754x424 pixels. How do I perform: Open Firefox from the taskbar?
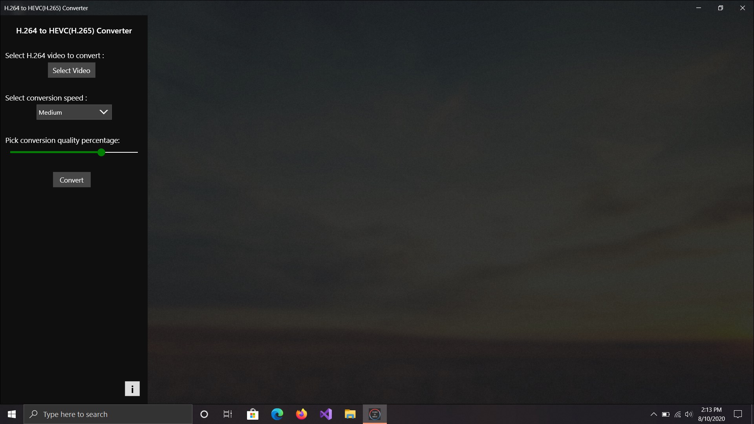coord(302,414)
